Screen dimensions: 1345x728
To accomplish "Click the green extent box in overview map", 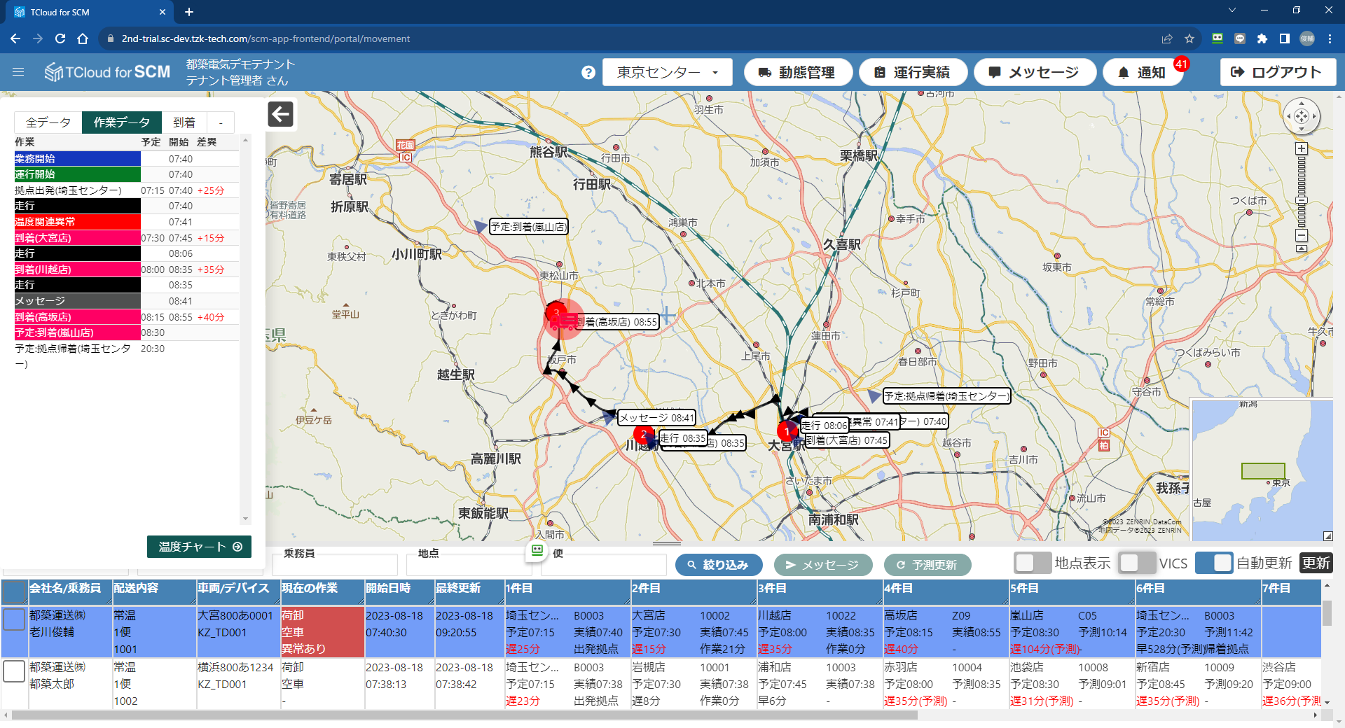I will [x=1263, y=471].
